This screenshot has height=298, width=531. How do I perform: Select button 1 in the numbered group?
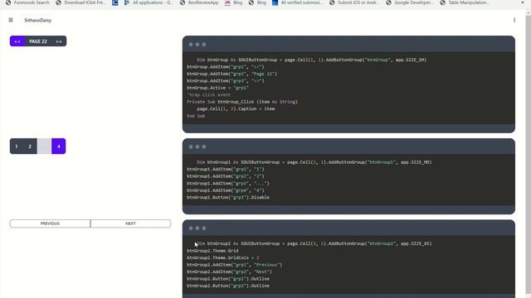coord(17,147)
